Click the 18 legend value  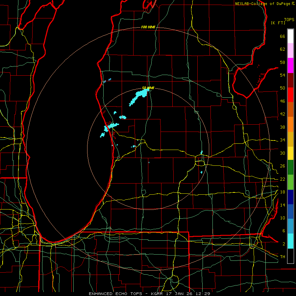point(283,192)
